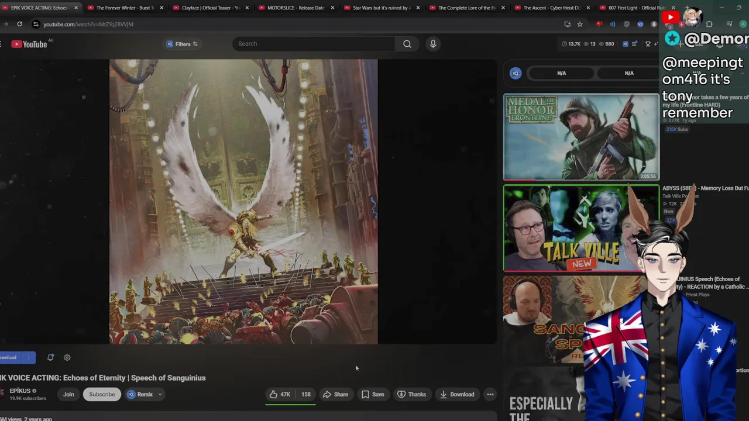Viewport: 749px width, 421px height.
Task: Switch to The Complete Lore tab
Action: [467, 8]
